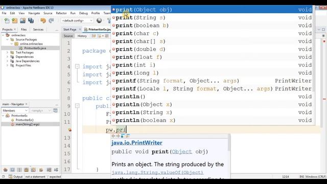The image size is (327, 184).
Task: Switch to the Start Page tab
Action: click(x=69, y=30)
